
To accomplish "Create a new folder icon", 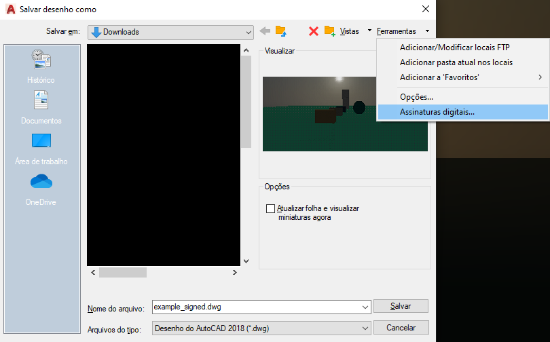I will (x=330, y=31).
